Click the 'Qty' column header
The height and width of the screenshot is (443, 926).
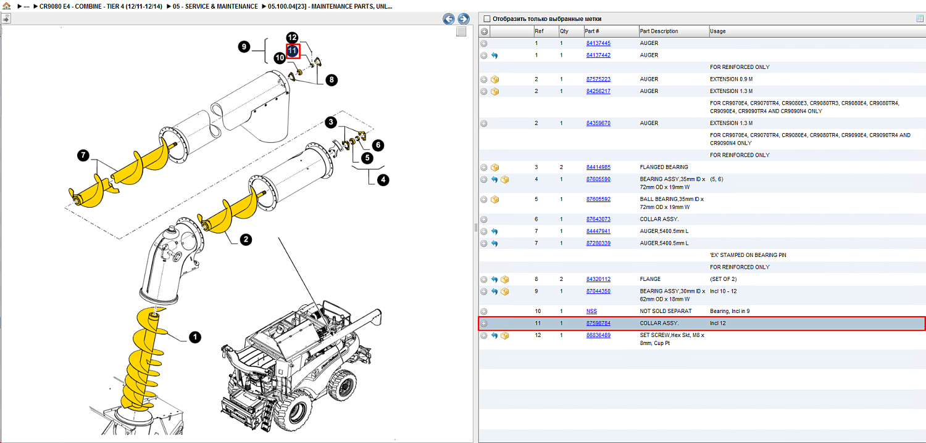pos(571,31)
